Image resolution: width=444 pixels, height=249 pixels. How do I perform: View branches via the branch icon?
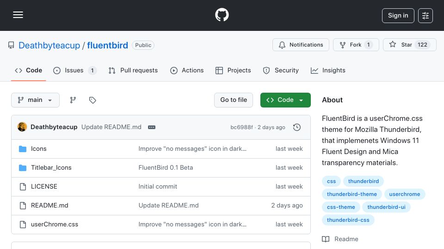coord(73,100)
